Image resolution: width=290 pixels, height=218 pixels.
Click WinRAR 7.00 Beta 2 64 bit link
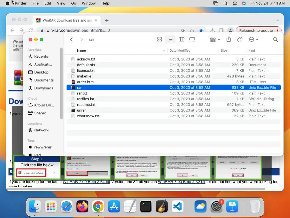86,182
